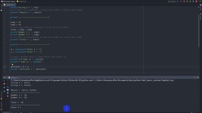Viewport: 202px width, 113px height.
Task: Click the Print icon in Run console toolbar
Action: coord(8,93)
